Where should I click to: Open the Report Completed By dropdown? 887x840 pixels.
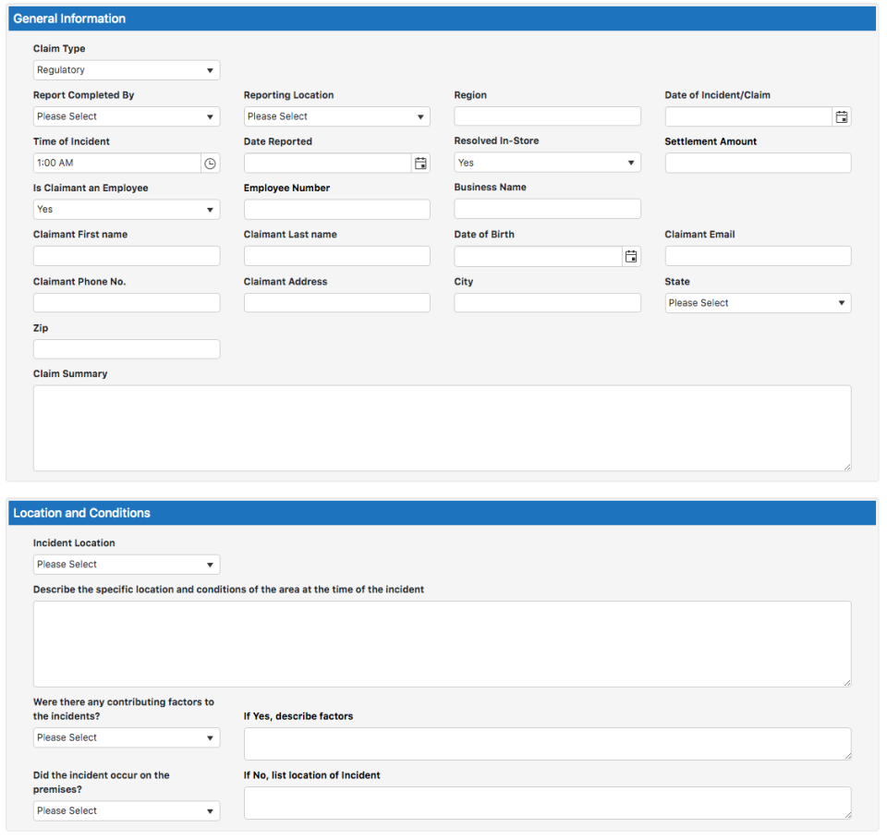coord(127,116)
